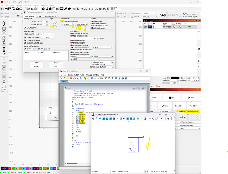Open the GRBL device dropdown
The height and width of the screenshot is (174, 228).
coord(189,128)
